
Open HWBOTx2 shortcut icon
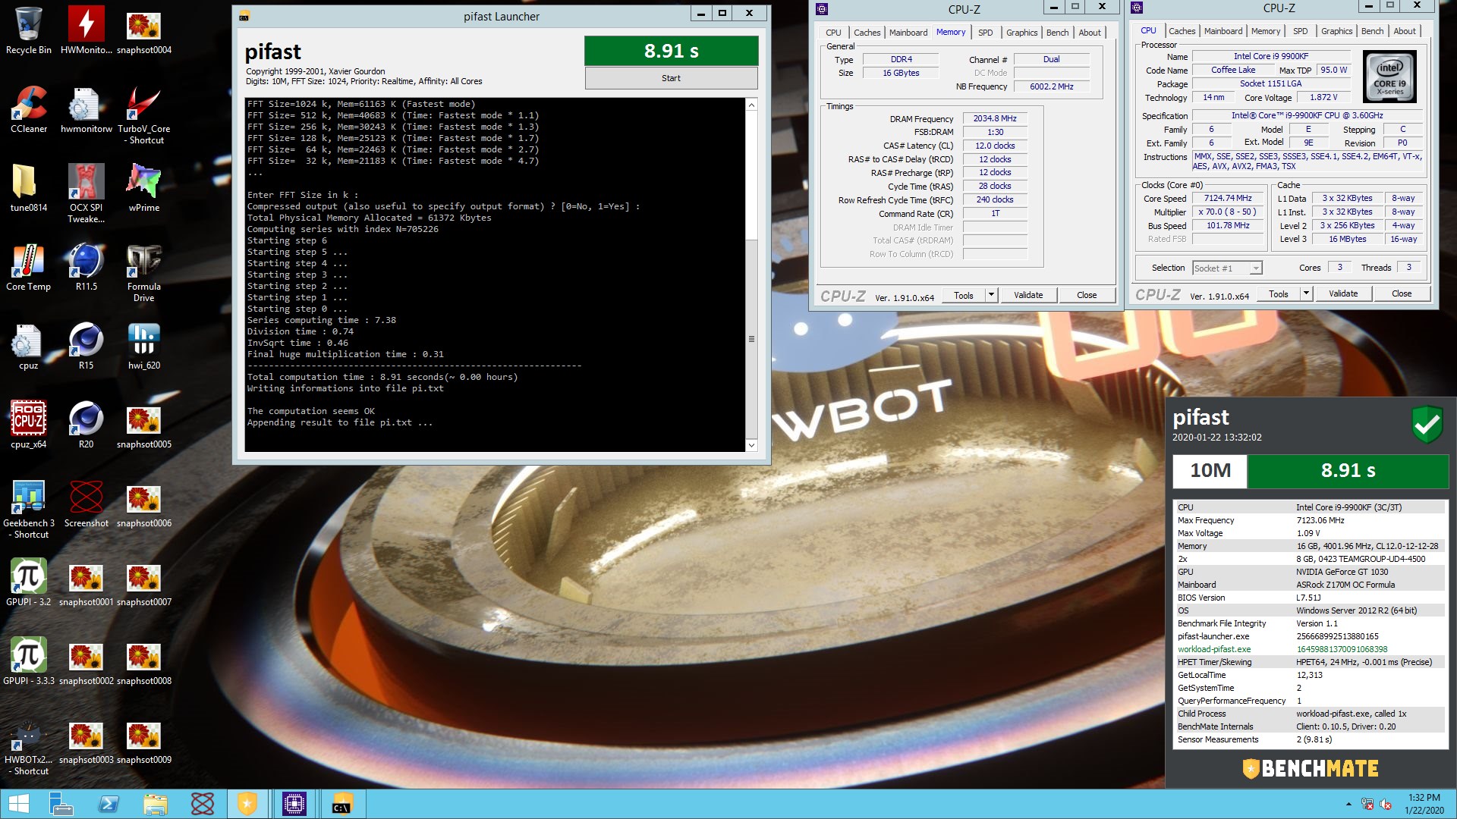pyautogui.click(x=29, y=745)
